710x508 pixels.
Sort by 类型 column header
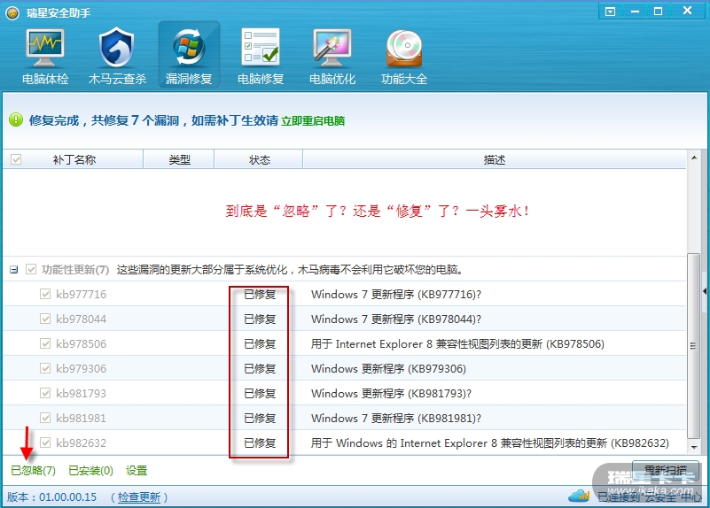point(179,159)
